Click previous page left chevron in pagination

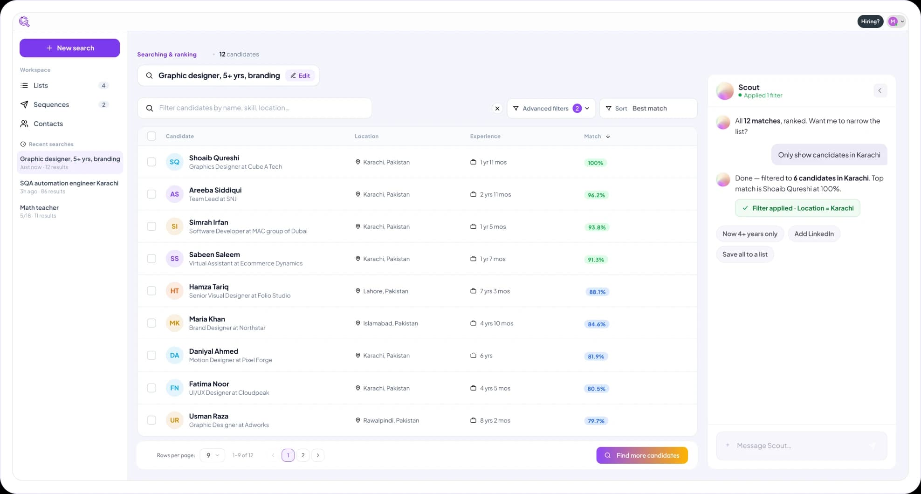(273, 455)
